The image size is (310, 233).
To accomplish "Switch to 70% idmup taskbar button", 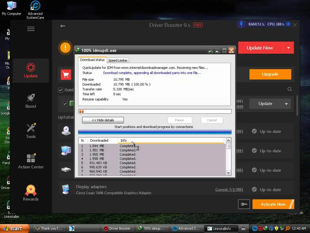I will click(151, 229).
